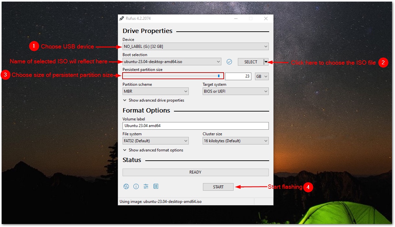Open the application settings sliders icon
Screen dimensions: 395x227
coord(146,186)
